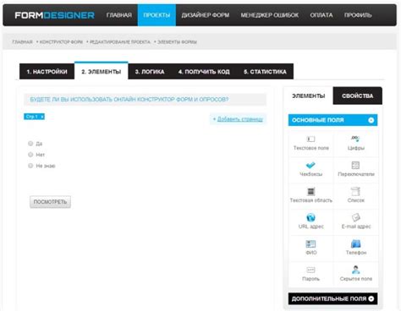Add the ФИО field icon
Viewport: 401px width, 311px height.
[310, 243]
